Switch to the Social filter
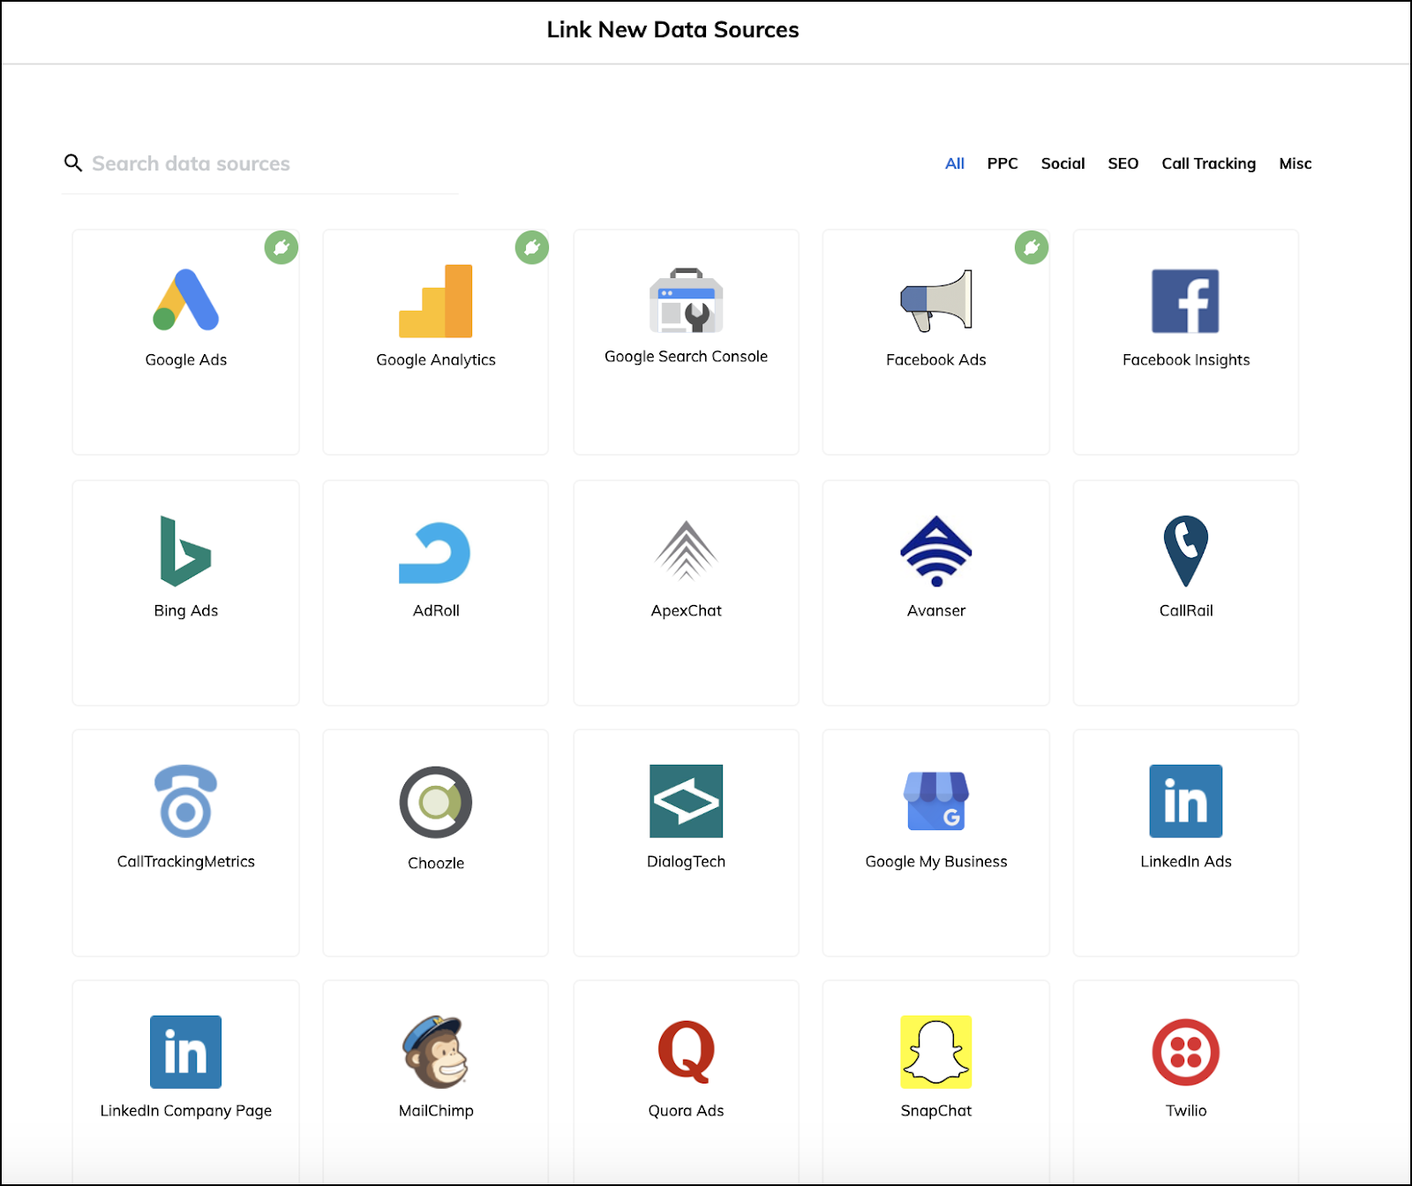The image size is (1412, 1186). click(x=1063, y=163)
